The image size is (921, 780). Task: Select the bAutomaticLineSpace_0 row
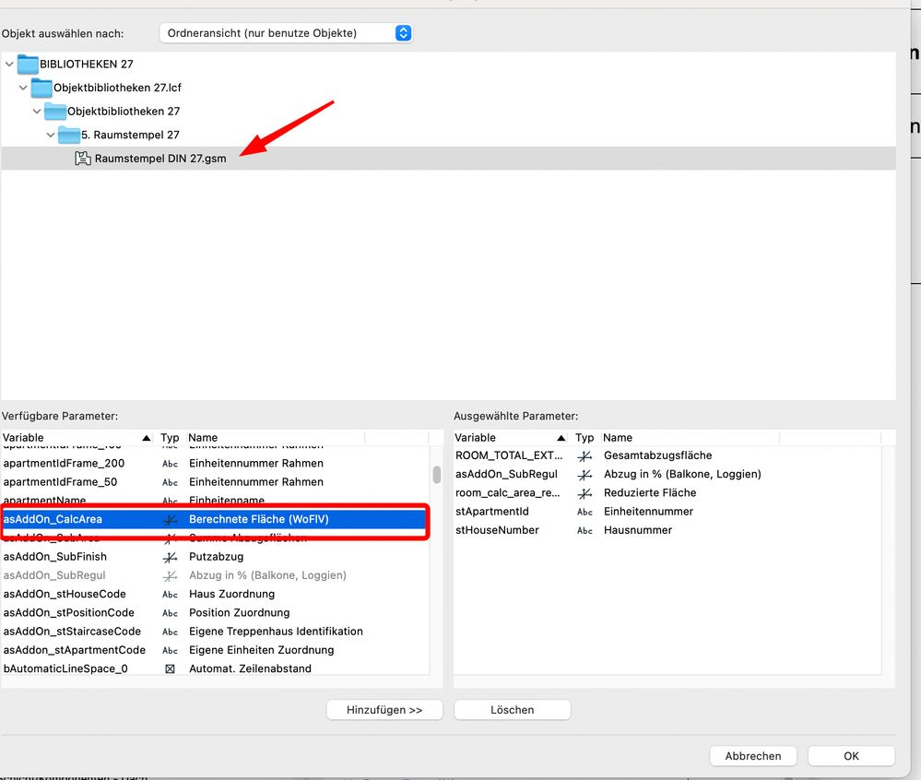point(215,668)
